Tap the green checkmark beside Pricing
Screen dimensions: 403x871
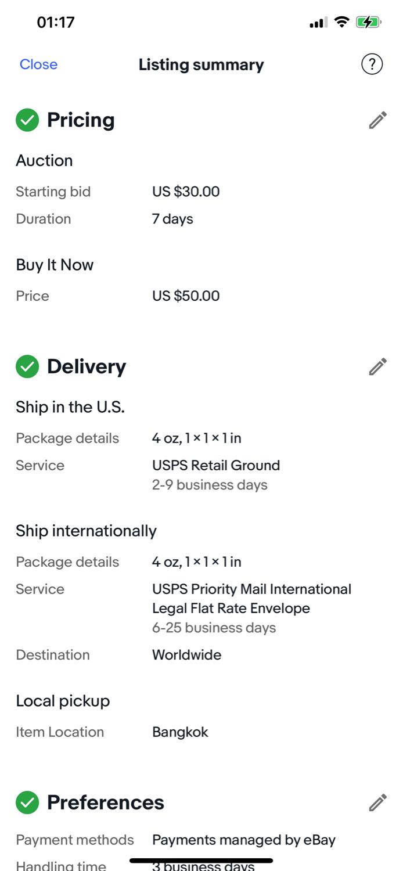pyautogui.click(x=27, y=120)
